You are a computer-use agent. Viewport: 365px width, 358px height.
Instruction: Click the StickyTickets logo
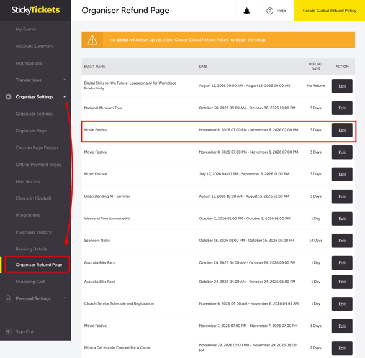tap(35, 10)
